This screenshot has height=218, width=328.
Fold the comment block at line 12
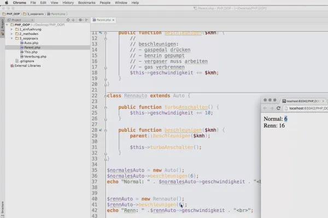pos(106,39)
